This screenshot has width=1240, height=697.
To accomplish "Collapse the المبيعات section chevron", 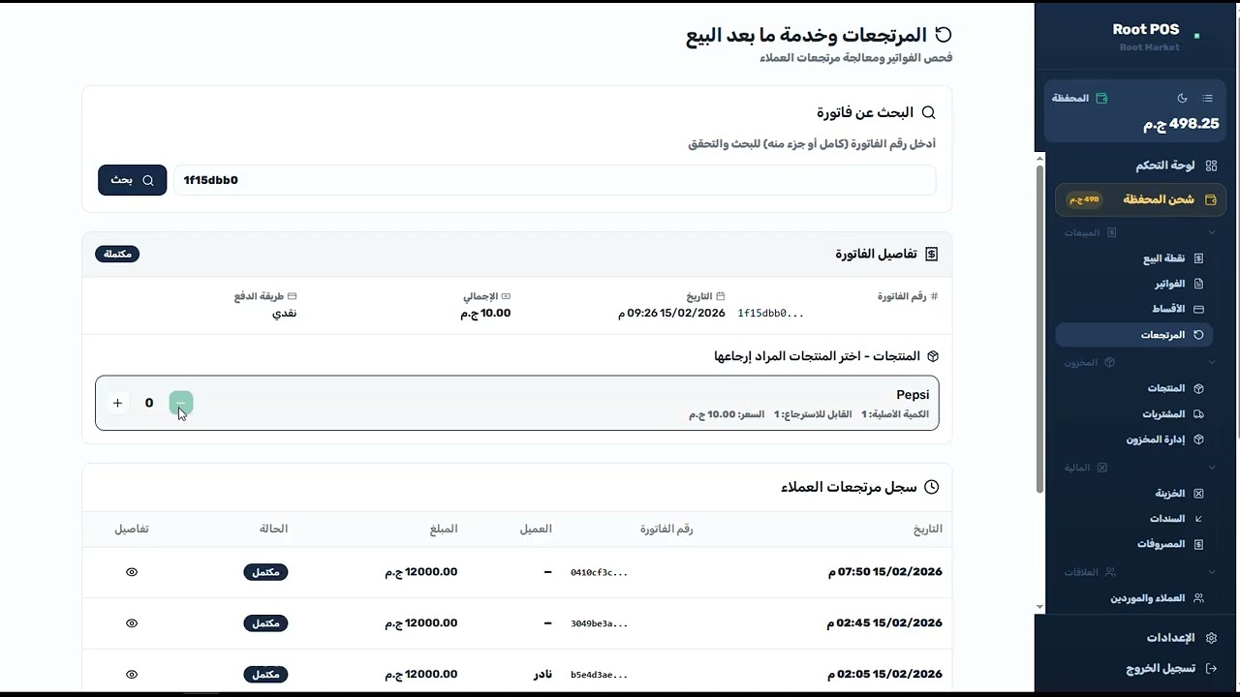I will (1212, 232).
